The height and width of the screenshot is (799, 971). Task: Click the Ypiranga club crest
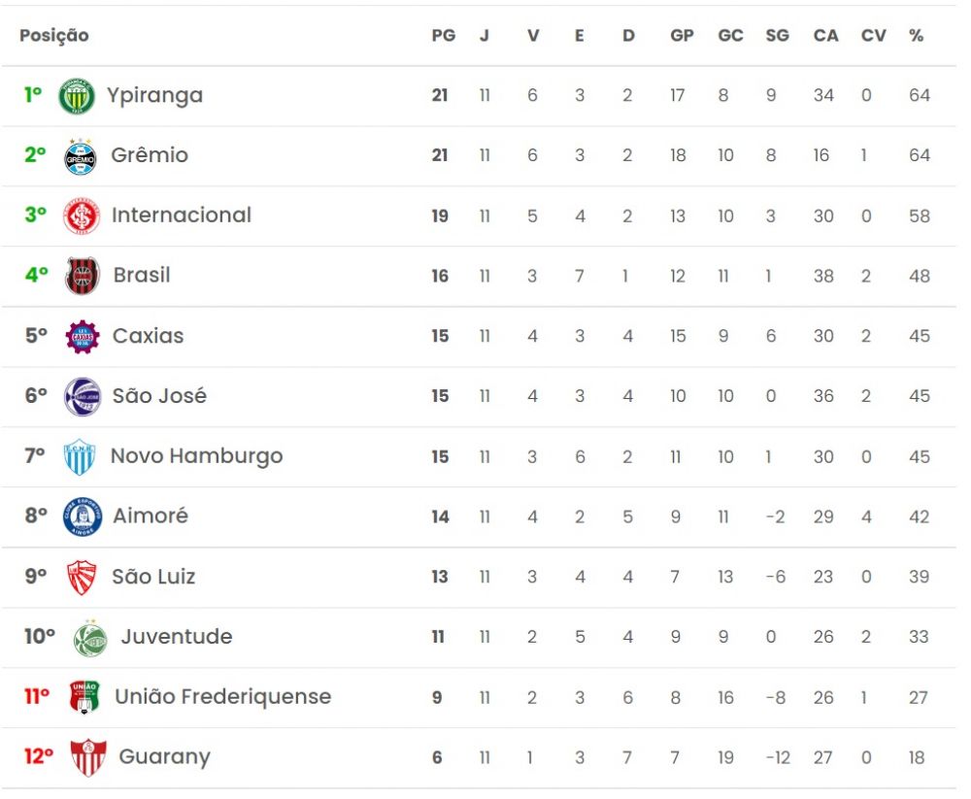click(76, 96)
